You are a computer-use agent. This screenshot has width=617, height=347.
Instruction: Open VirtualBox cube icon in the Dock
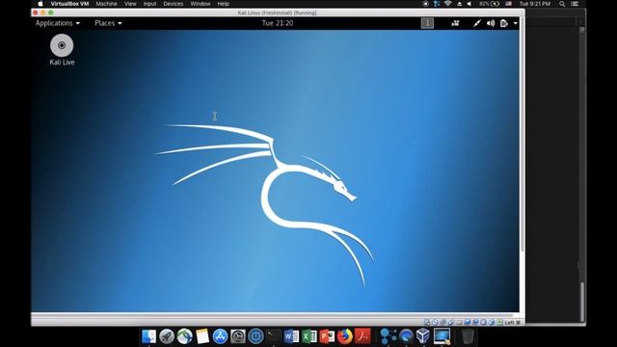423,336
